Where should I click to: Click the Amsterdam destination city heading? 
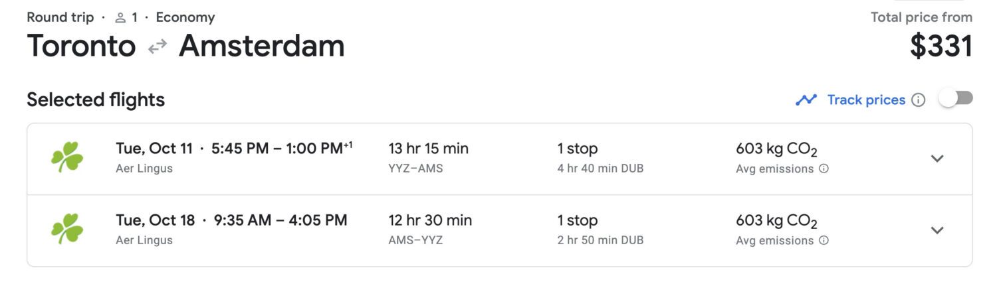[x=262, y=46]
